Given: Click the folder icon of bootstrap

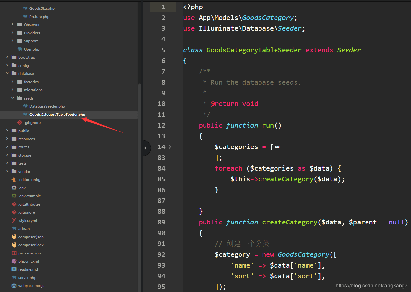Looking at the screenshot, I should coord(14,57).
